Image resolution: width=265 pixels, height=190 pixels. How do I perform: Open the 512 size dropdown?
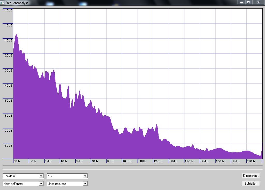(x=67, y=176)
